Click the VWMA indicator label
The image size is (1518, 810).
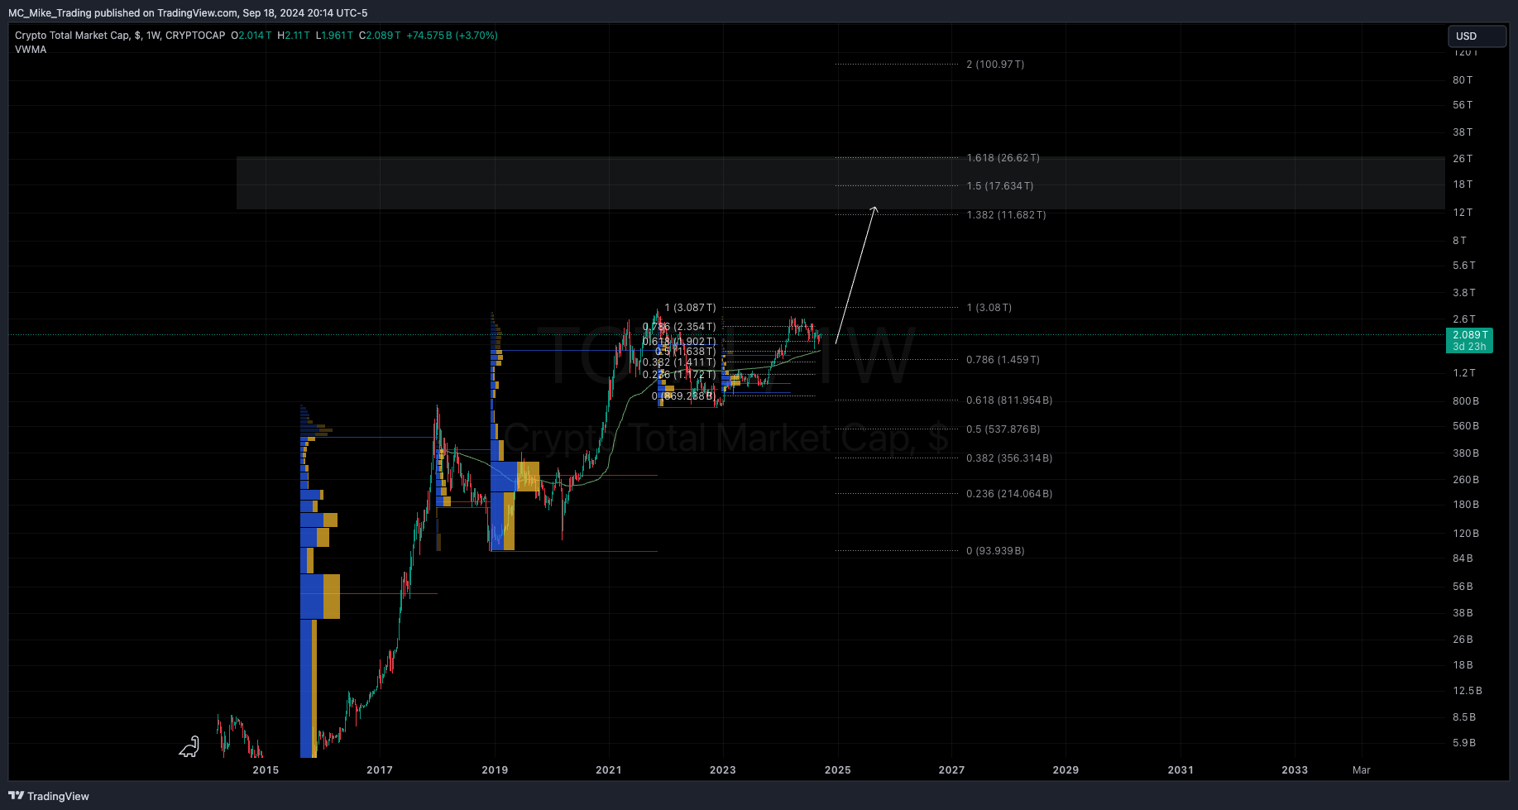[31, 50]
